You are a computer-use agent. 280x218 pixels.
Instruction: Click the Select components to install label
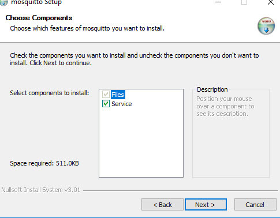click(50, 93)
